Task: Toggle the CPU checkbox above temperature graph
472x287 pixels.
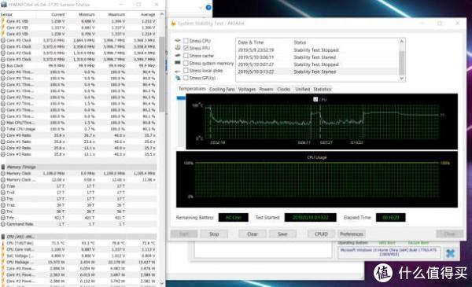Action: click(315, 99)
